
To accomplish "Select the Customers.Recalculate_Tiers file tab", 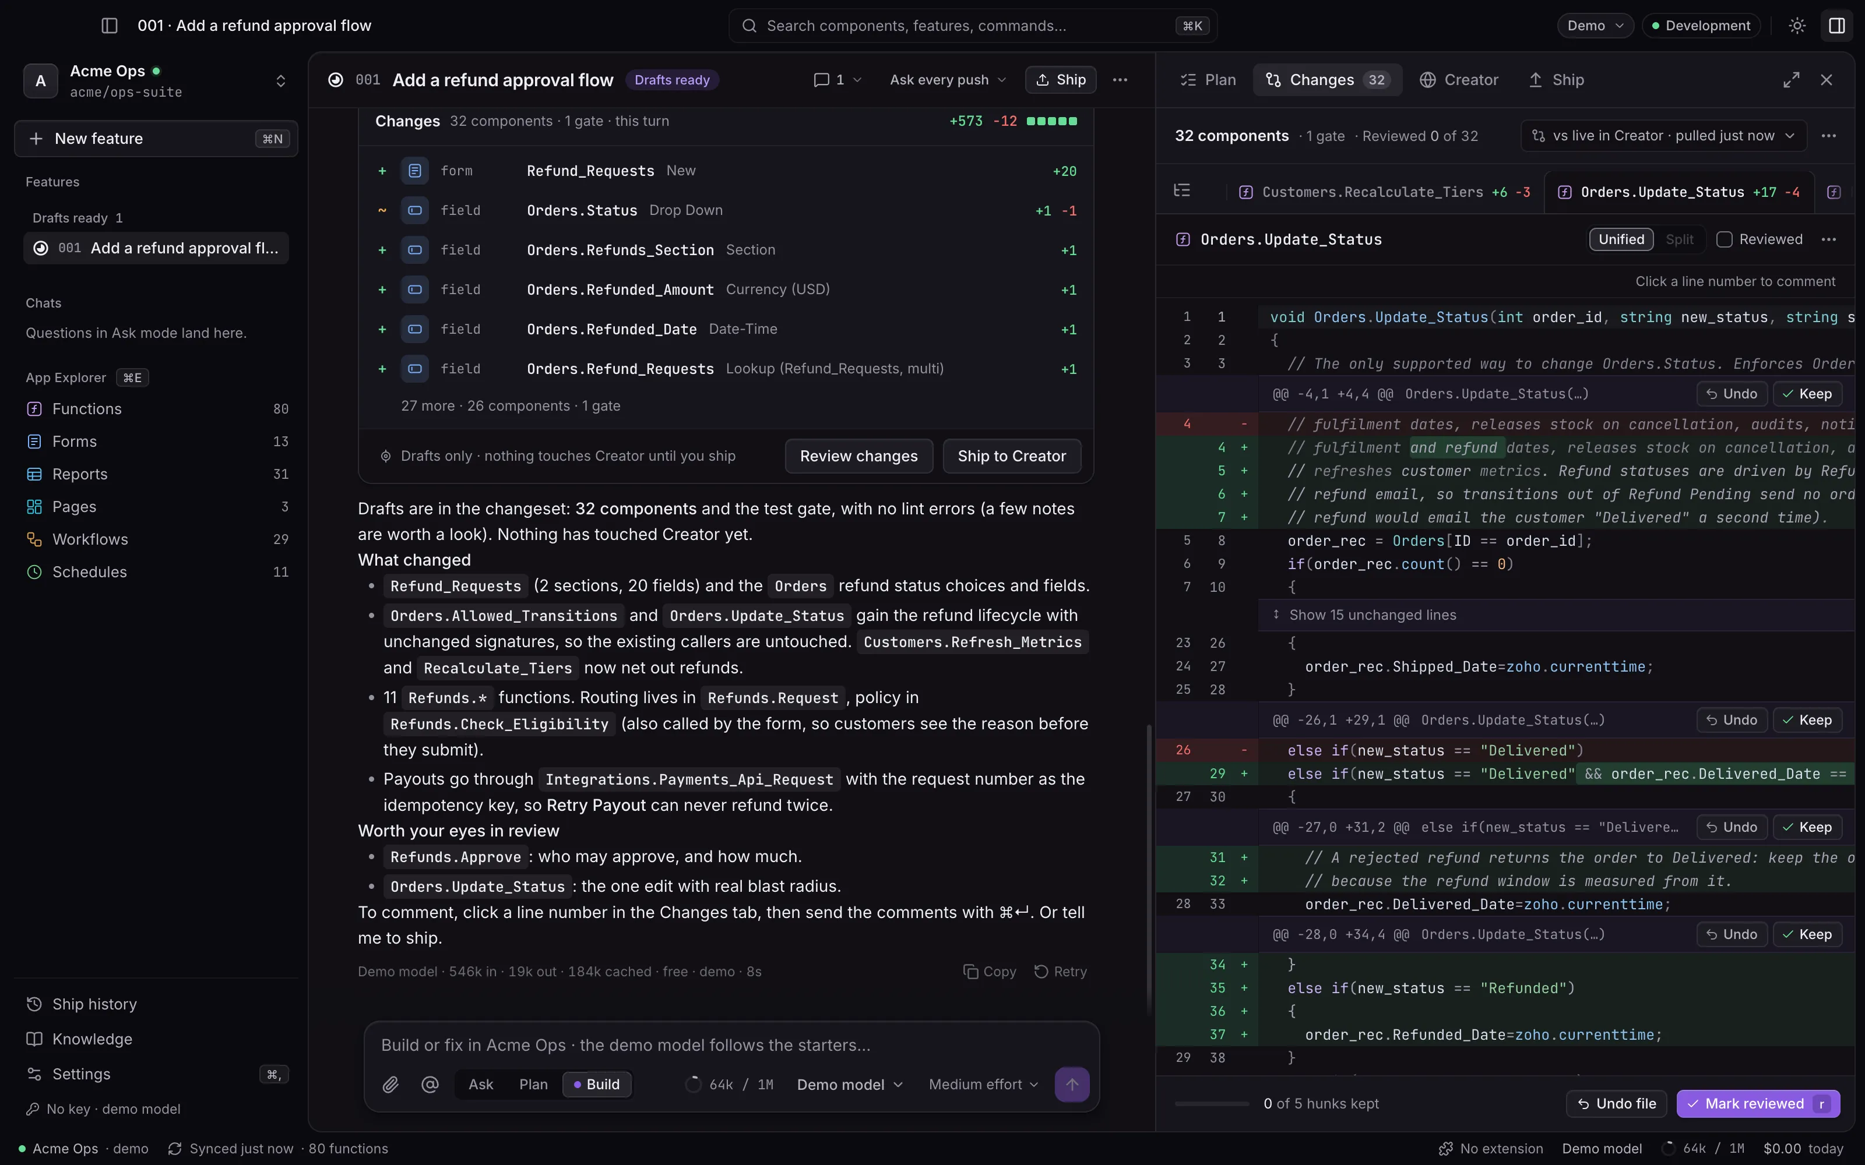I will pos(1385,192).
